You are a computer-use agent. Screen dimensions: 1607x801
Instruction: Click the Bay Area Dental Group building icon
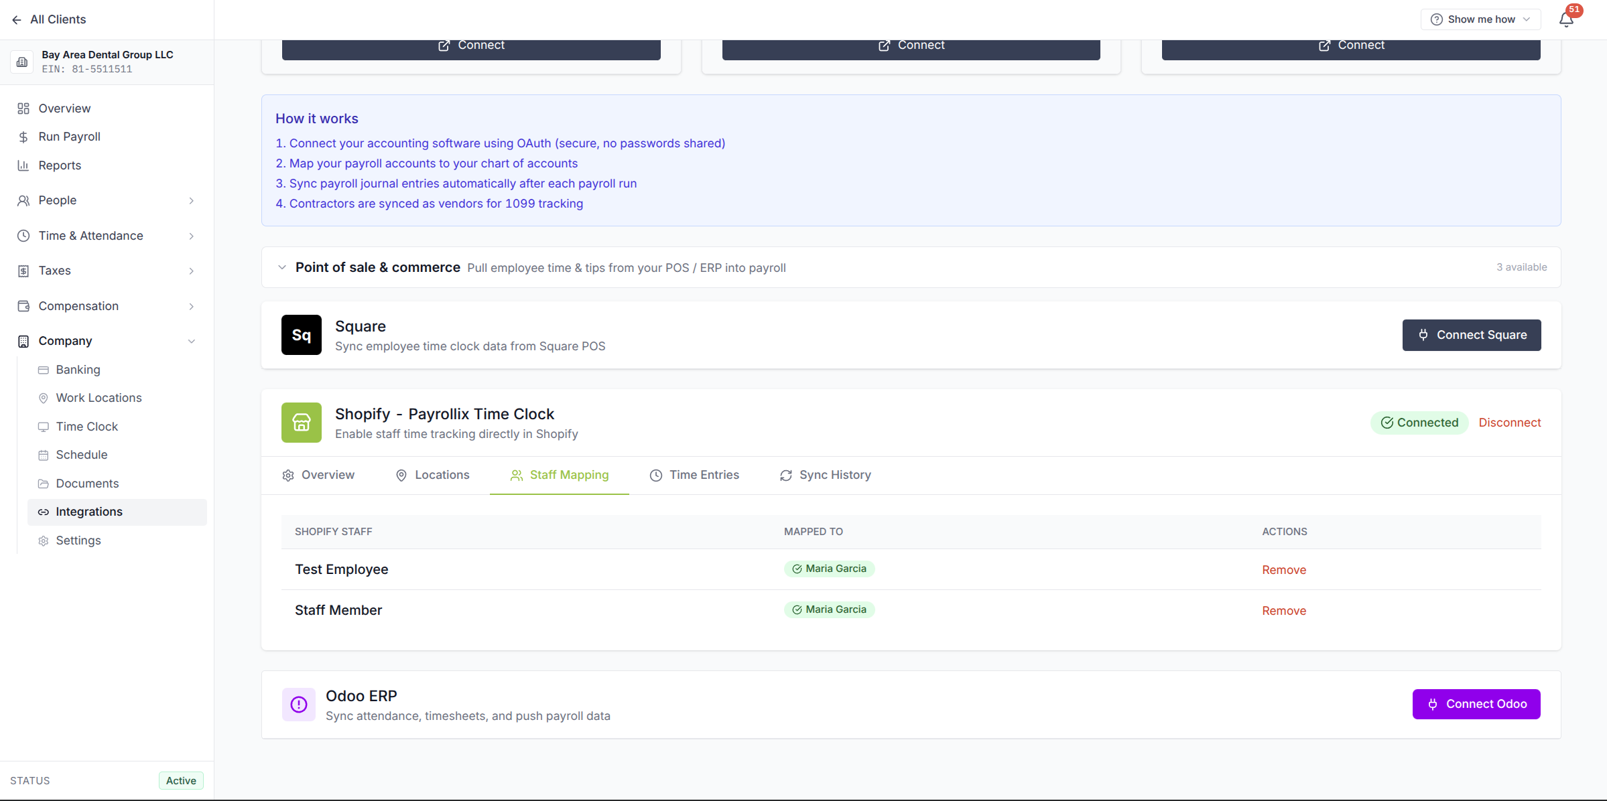coord(22,62)
